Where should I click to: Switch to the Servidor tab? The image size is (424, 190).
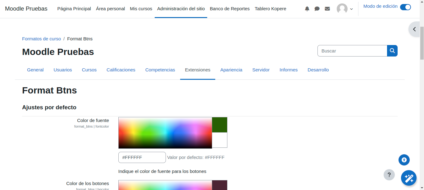(x=261, y=70)
